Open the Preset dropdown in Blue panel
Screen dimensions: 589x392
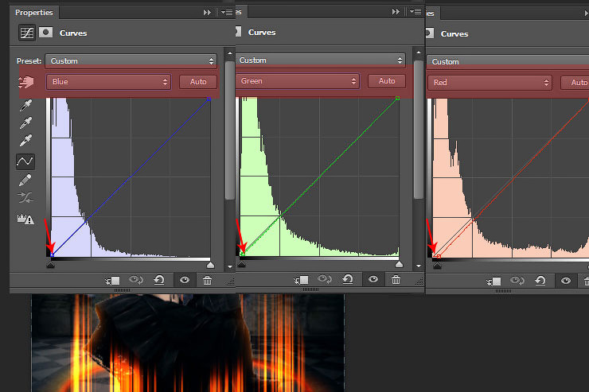point(131,61)
